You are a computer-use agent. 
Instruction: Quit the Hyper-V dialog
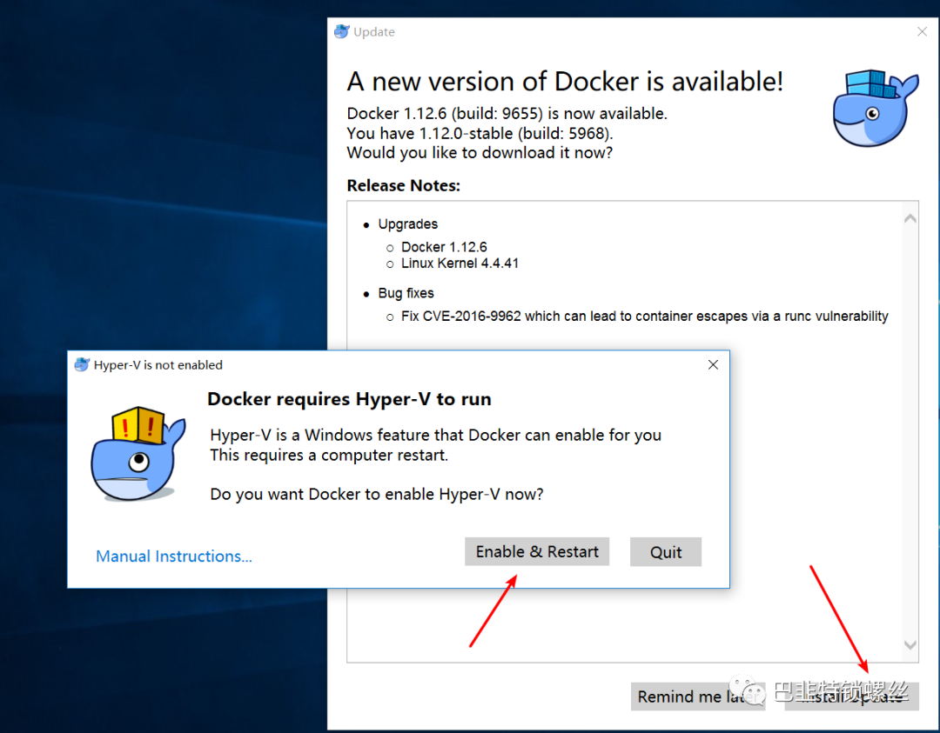666,551
